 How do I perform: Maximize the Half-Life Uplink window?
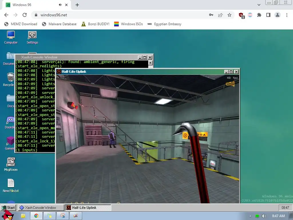pyautogui.click(x=231, y=72)
